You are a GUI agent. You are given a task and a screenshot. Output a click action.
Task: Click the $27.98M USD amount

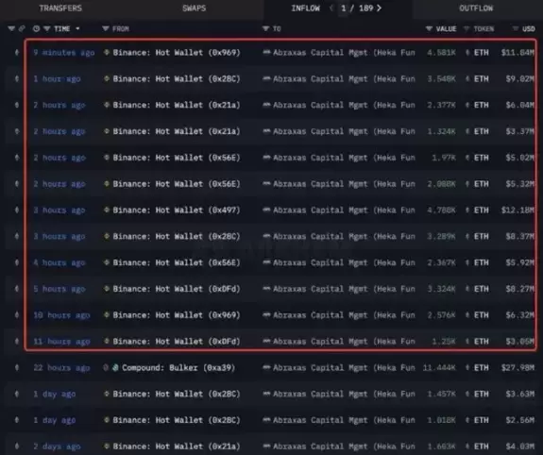click(518, 368)
